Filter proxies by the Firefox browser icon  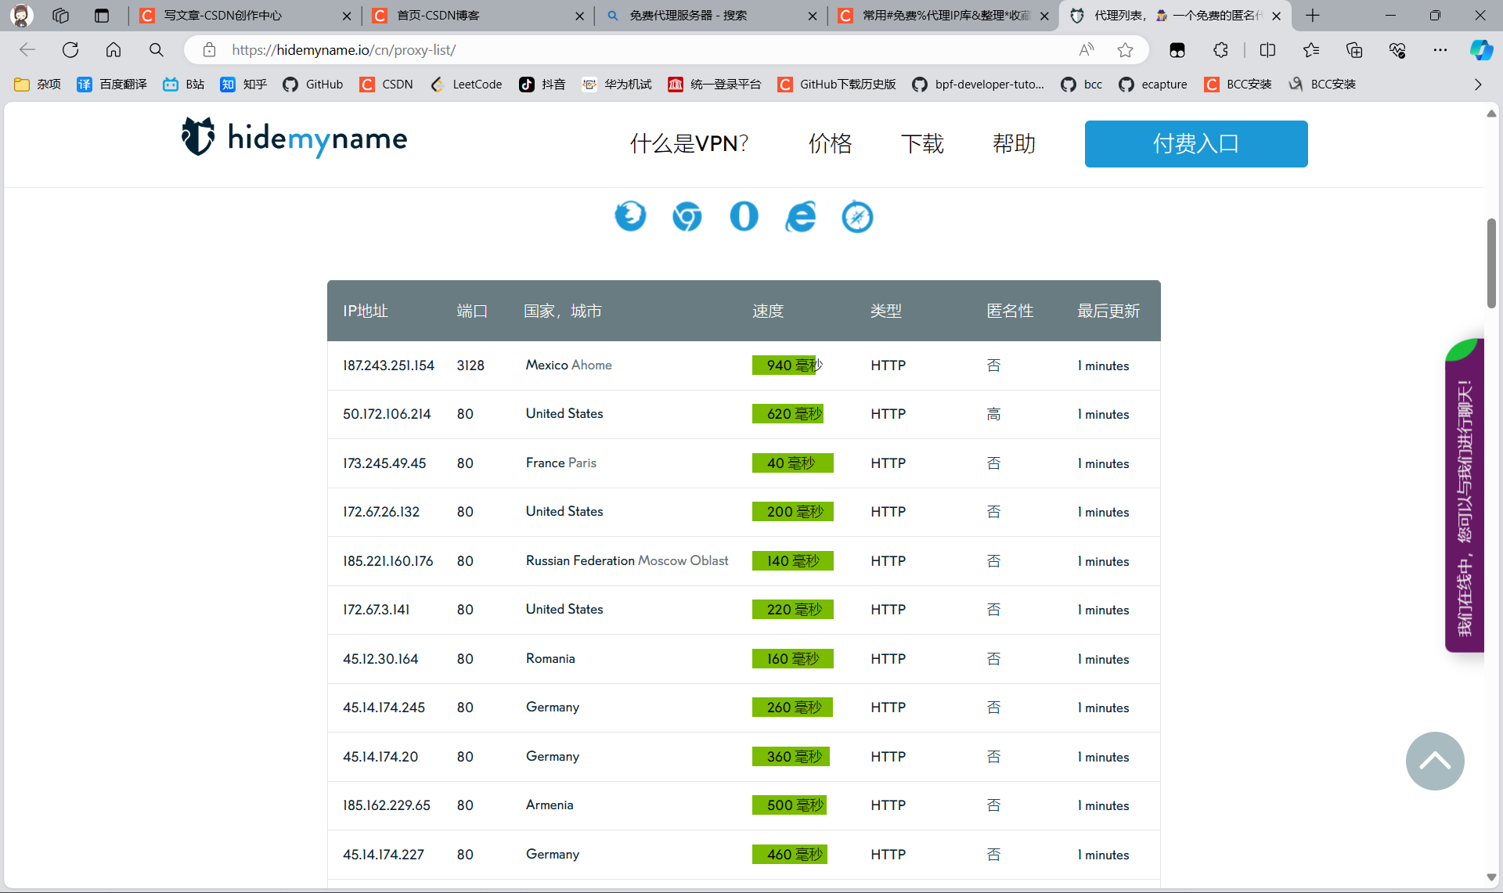click(x=631, y=217)
